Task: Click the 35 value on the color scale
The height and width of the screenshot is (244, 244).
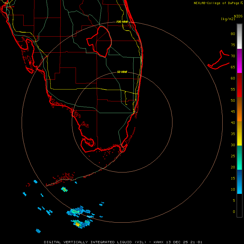Action: tap(233, 134)
